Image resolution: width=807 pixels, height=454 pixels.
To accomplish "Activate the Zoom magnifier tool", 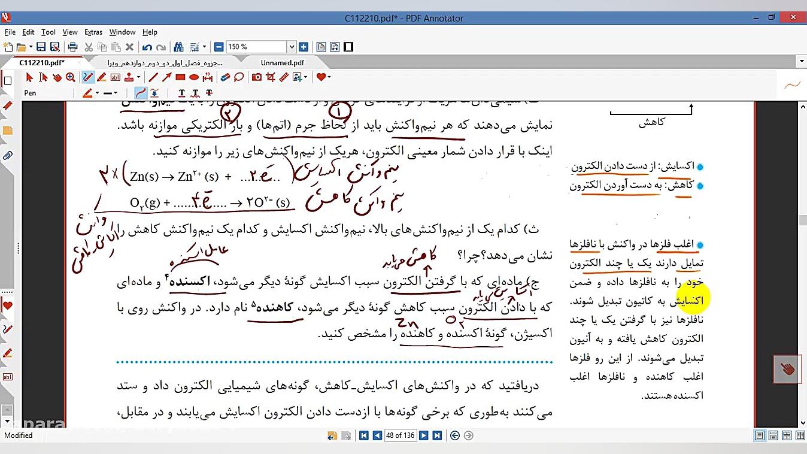I will pyautogui.click(x=71, y=77).
